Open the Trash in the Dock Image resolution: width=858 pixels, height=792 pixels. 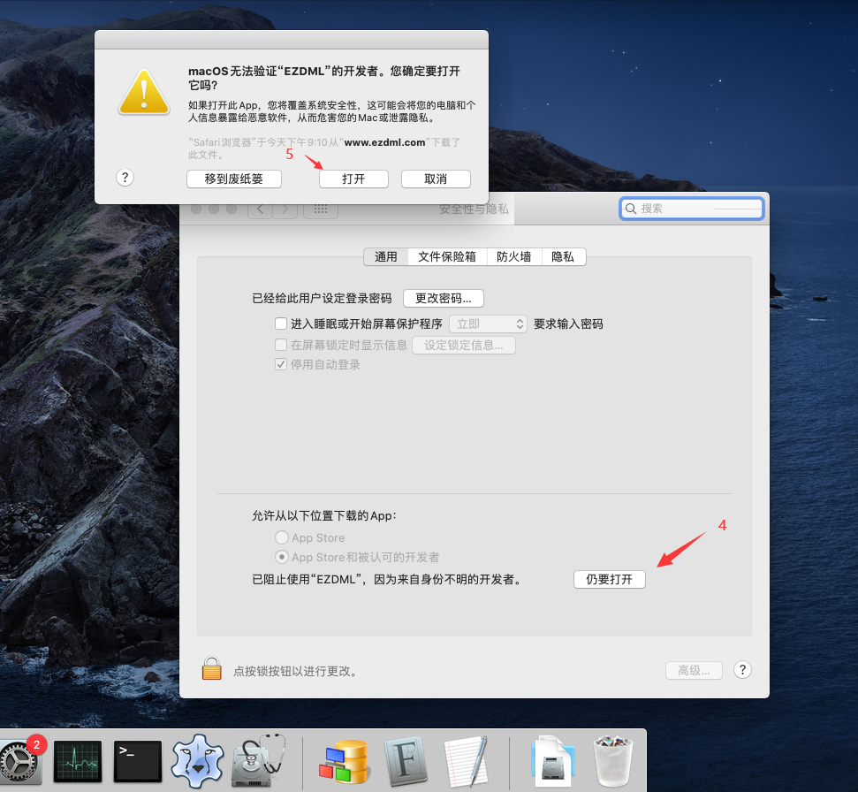coord(613,761)
